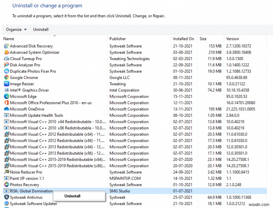This screenshot has height=208, width=273.
Task: Click the RISK: Global Domination icon
Action: (x=6, y=191)
